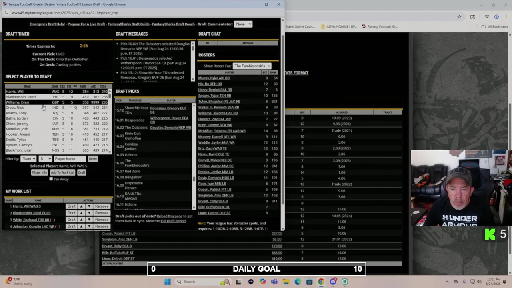Viewport: 512px width, 288px height.
Task: Open Rousseau, Gregory BUF DE draft pick
Action: (x=168, y=110)
